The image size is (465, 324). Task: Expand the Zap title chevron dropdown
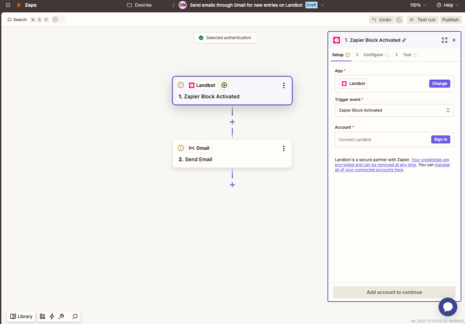pyautogui.click(x=322, y=5)
